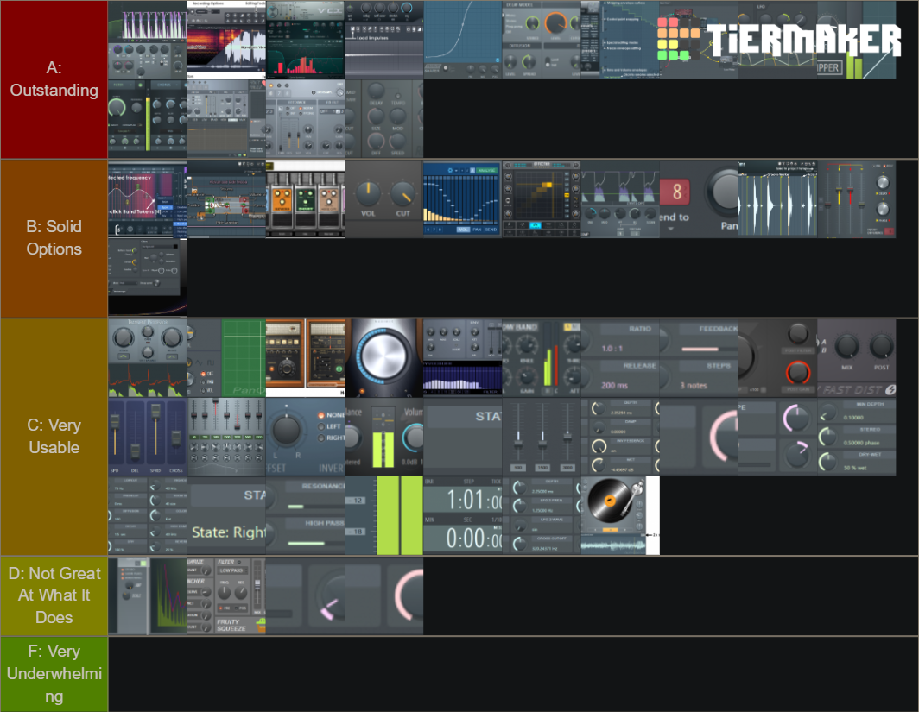Toggle the ANALYZE button on the EQ thumbnail

click(x=487, y=170)
